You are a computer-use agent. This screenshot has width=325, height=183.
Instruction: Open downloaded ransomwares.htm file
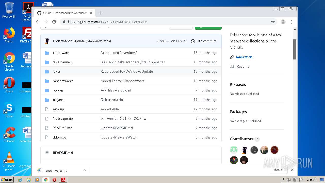(57, 170)
